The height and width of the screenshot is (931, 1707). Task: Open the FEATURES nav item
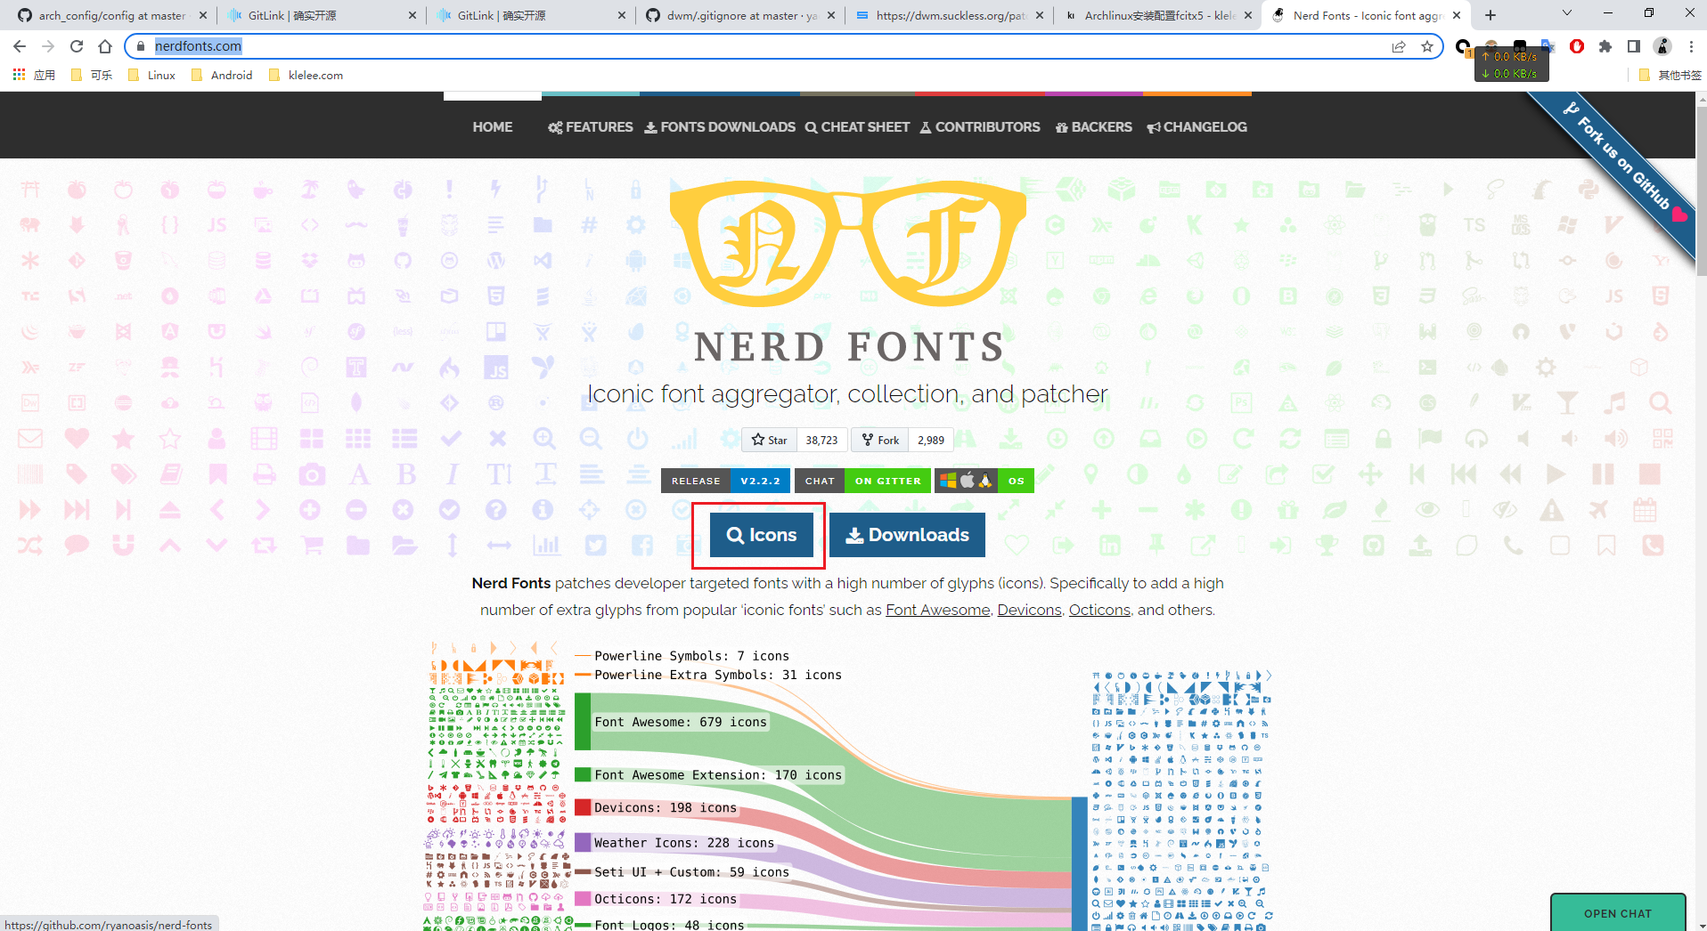590,127
